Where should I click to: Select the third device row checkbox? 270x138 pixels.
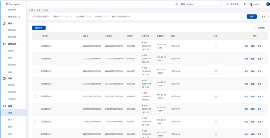35,71
